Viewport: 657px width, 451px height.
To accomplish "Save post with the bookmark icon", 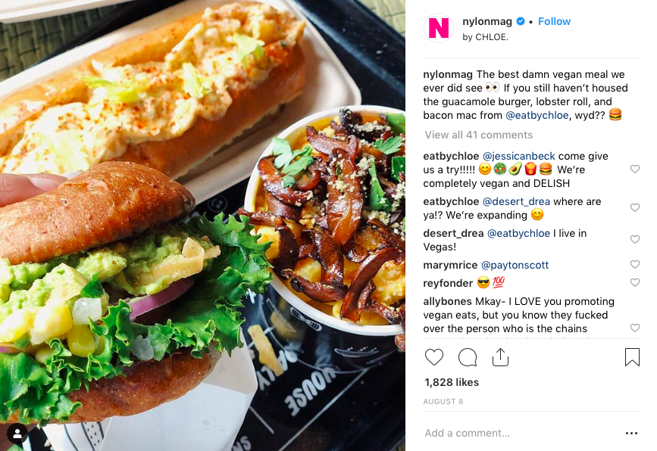I will pos(632,357).
